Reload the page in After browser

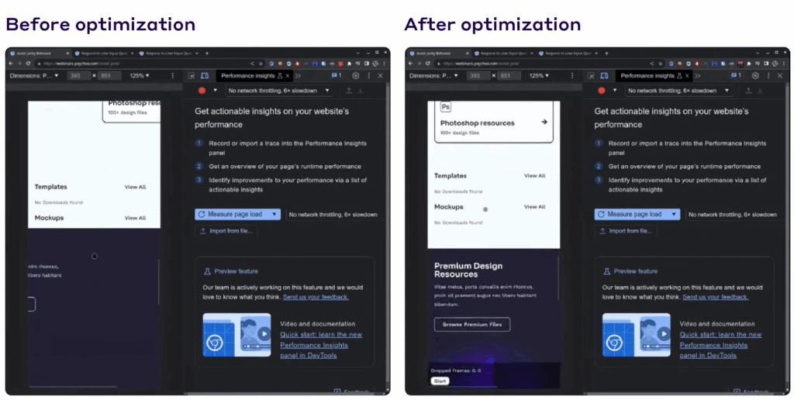427,64
